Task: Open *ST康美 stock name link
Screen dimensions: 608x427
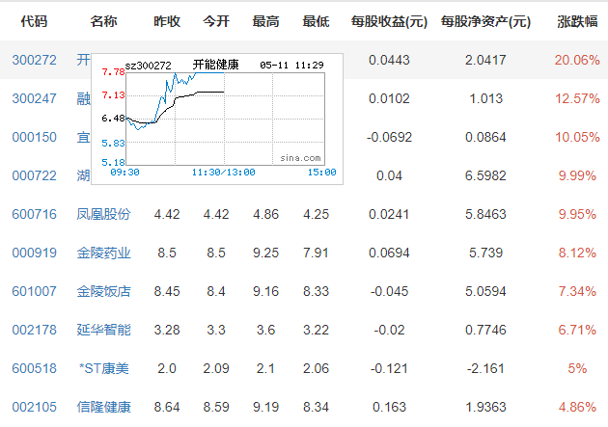Action: [103, 368]
